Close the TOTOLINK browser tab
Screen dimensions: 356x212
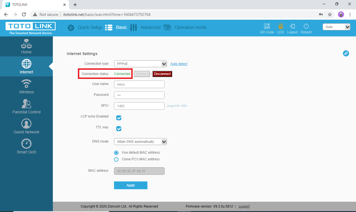(x=65, y=5)
